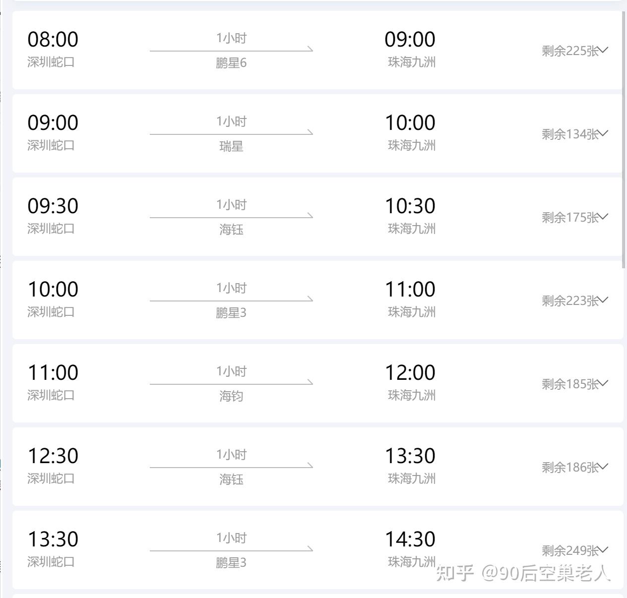
Task: Expand the 11:00 海钧 ferry chevron
Action: (603, 383)
